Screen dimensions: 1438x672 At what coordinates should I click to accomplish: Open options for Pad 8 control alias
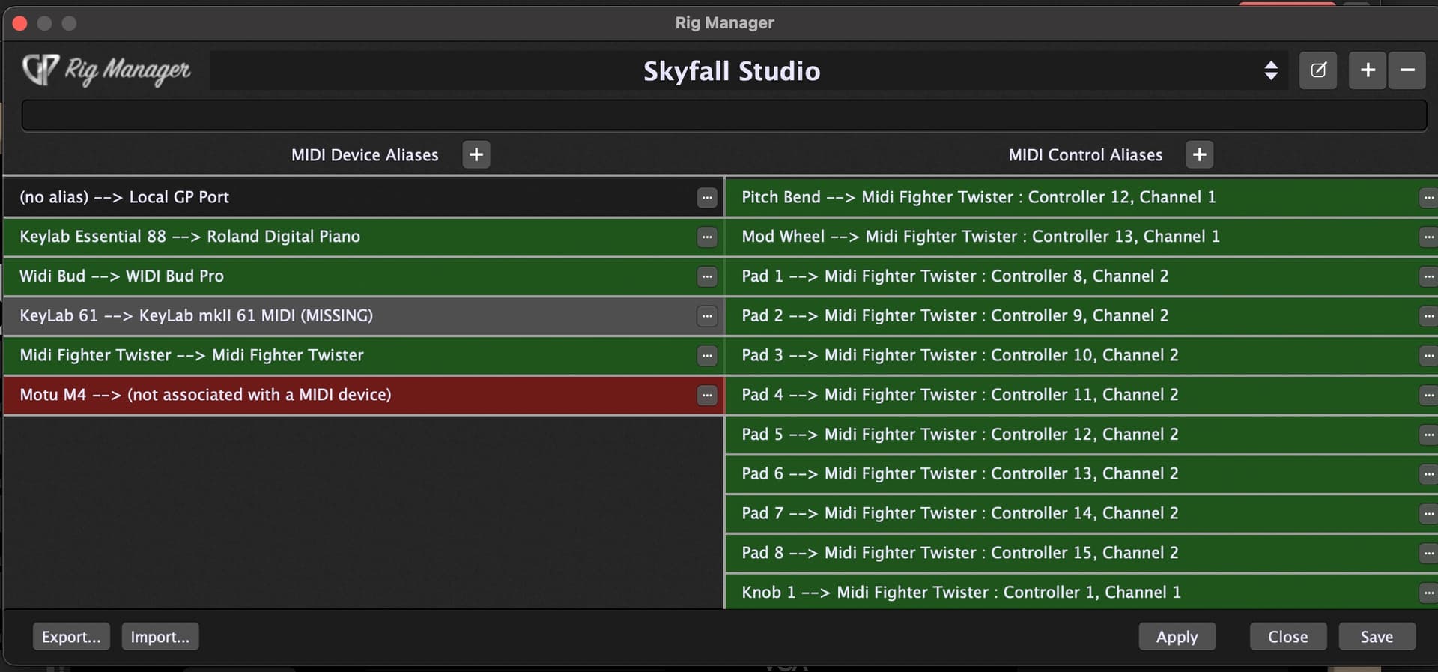[1428, 553]
